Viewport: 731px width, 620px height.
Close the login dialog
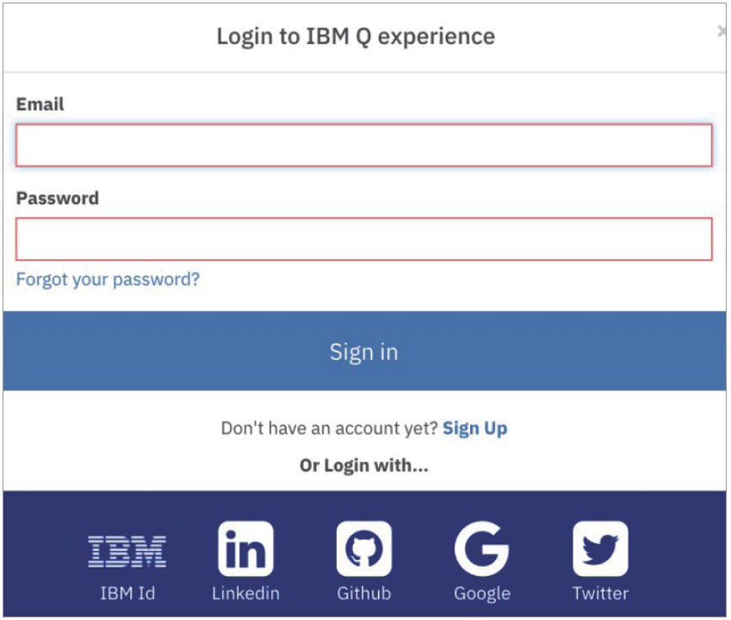[722, 31]
